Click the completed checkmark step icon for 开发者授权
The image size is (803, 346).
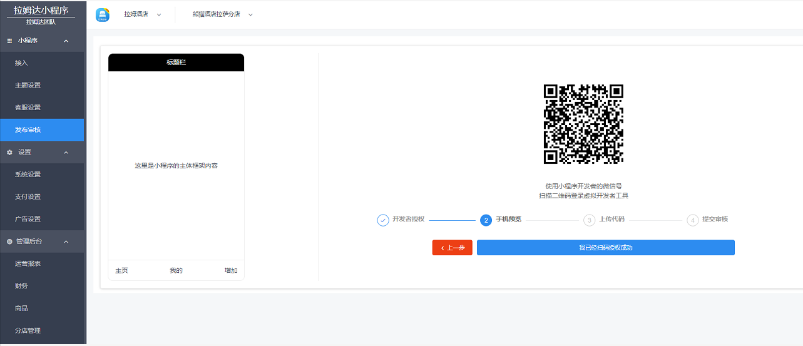(x=383, y=220)
